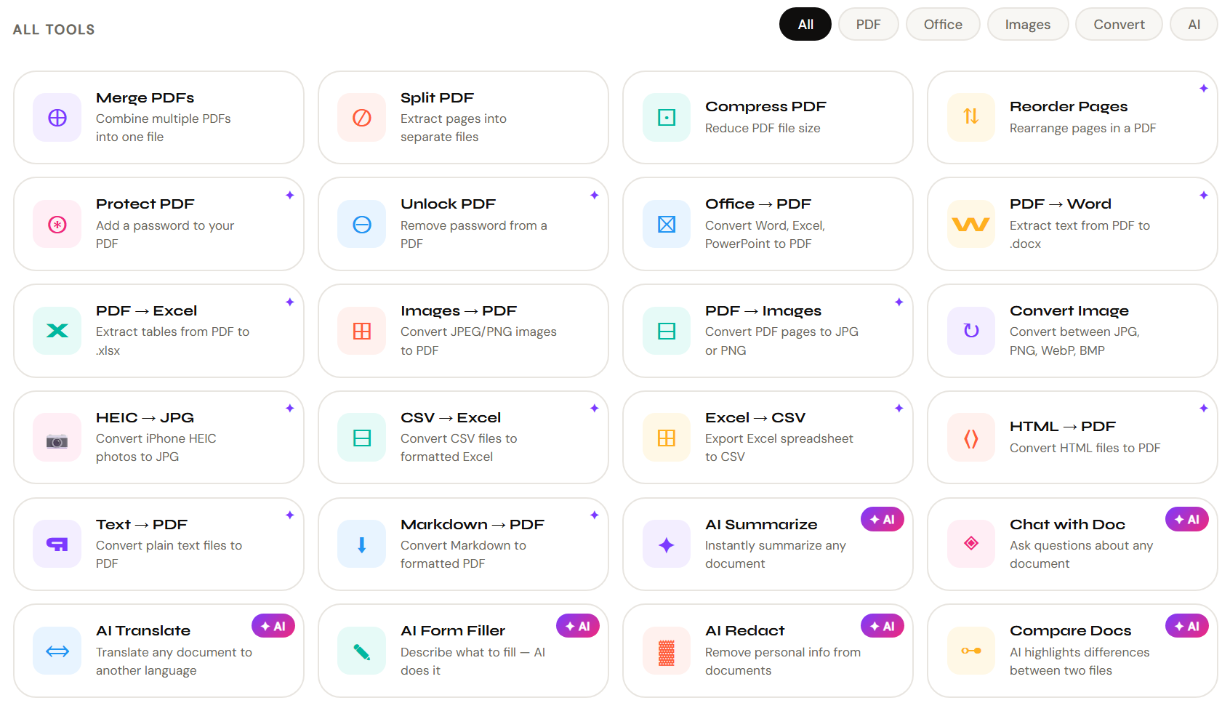Click the text 'Convert CSV files to formatted Excel'

click(x=459, y=447)
